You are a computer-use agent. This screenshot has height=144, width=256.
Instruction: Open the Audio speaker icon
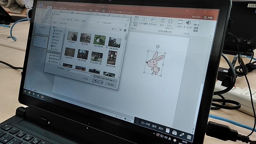point(188,23)
